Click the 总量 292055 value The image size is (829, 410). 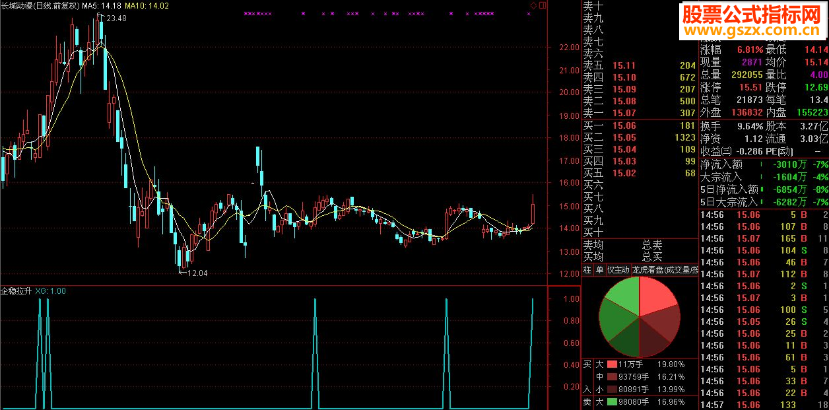(x=747, y=75)
